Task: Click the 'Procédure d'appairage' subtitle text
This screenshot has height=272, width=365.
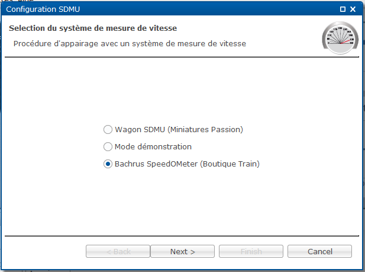Action: 130,44
